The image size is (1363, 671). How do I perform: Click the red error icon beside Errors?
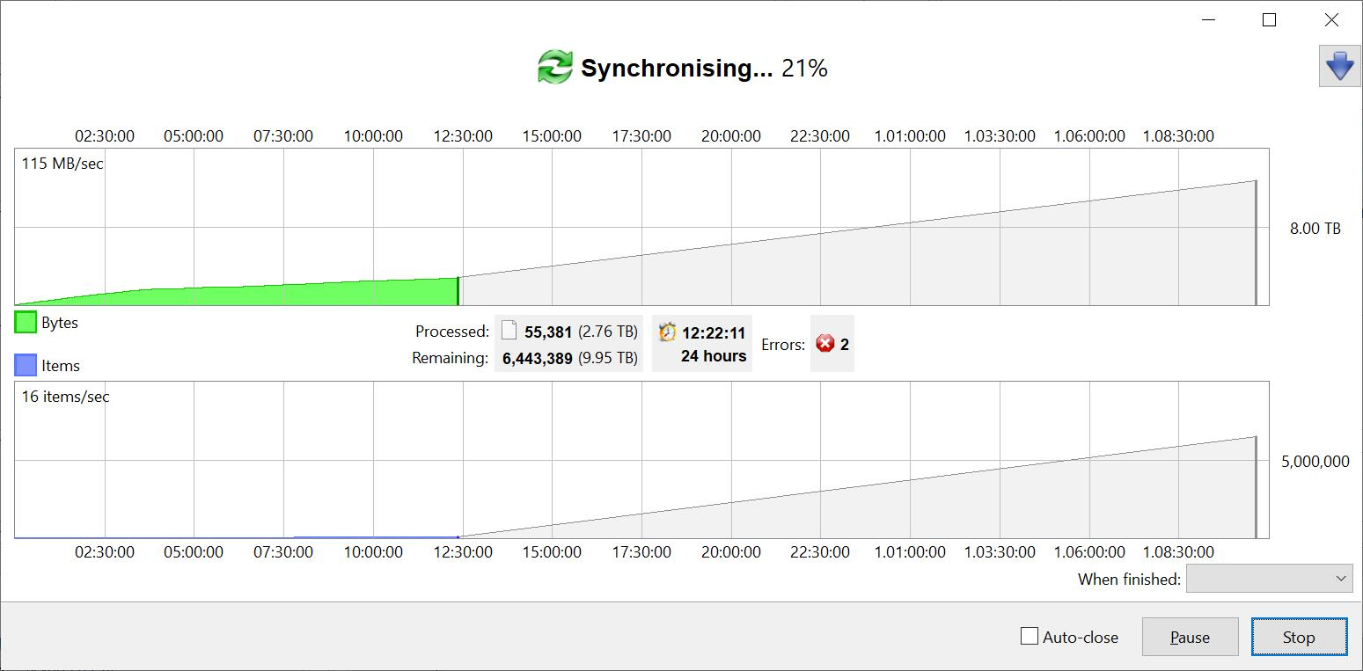[824, 344]
